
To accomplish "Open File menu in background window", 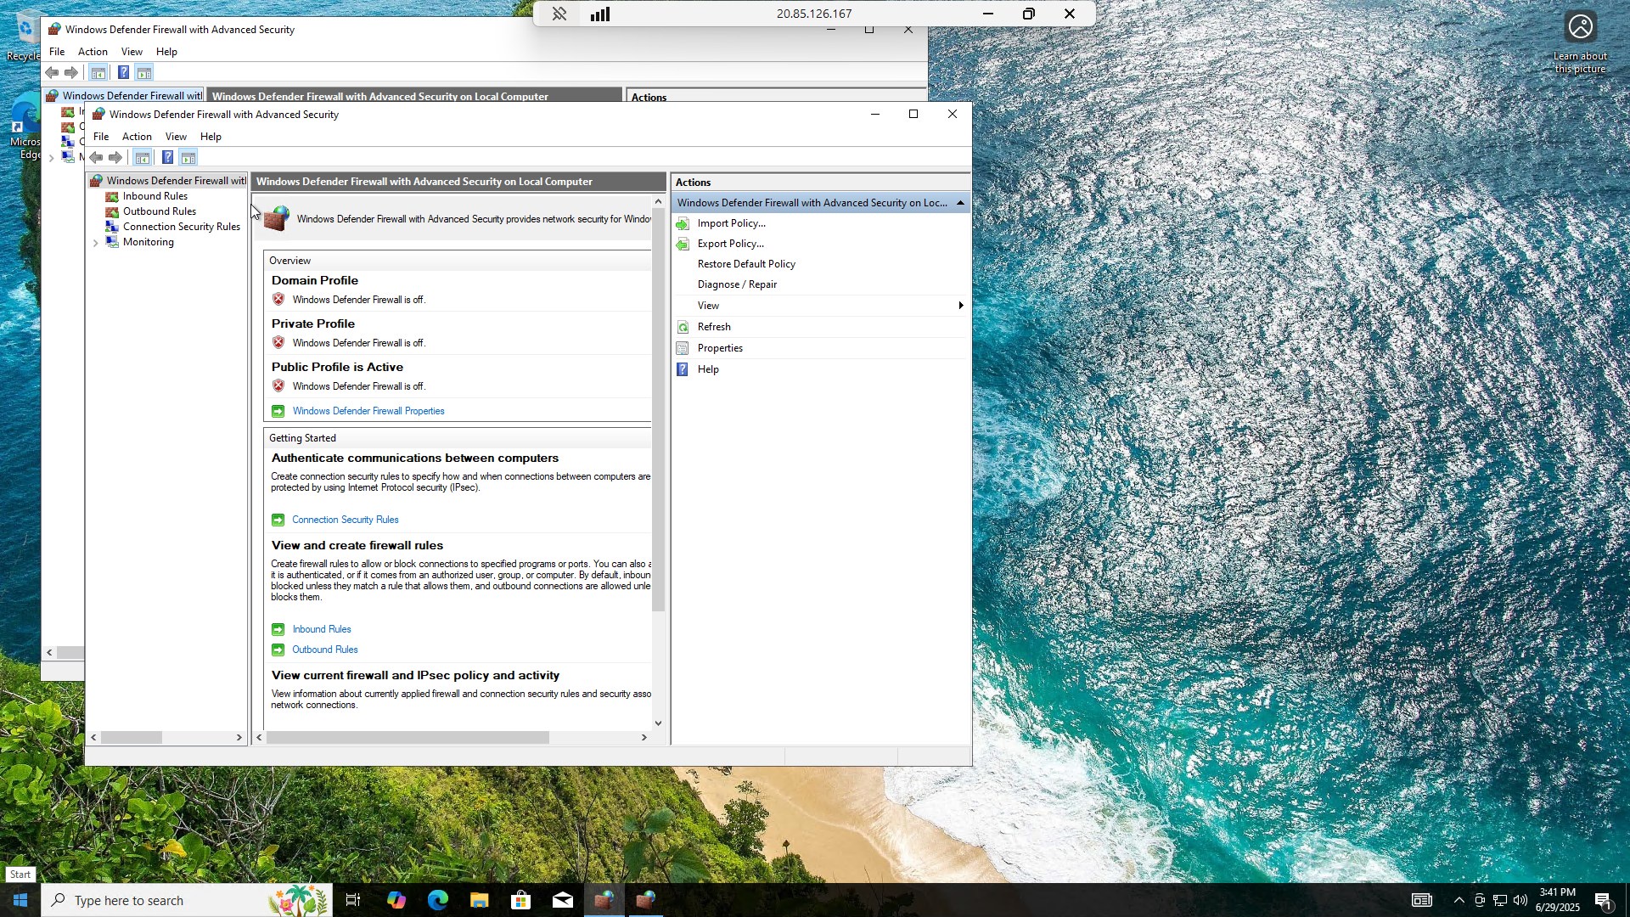I will tap(57, 52).
